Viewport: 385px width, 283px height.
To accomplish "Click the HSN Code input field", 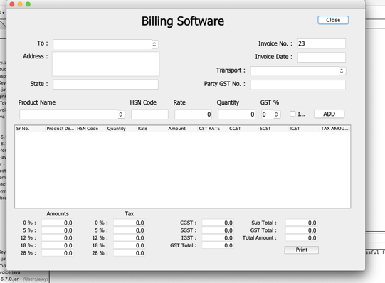I will coord(149,114).
